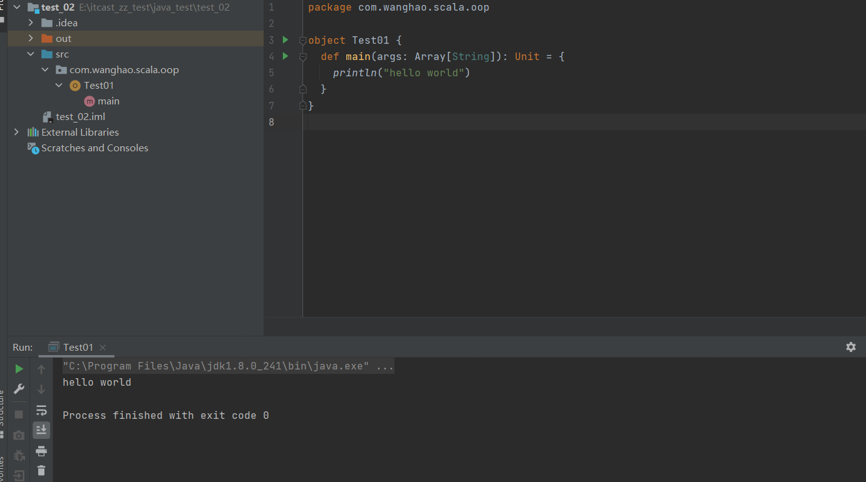Select the src folder label
This screenshot has height=482, width=866.
62,54
